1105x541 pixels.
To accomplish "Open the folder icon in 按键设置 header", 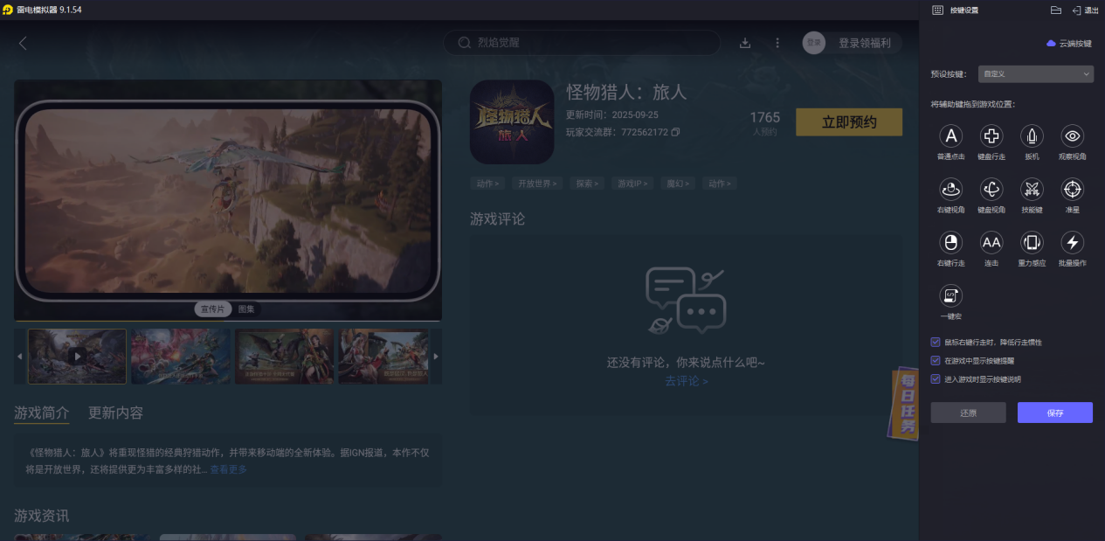I will [1055, 10].
